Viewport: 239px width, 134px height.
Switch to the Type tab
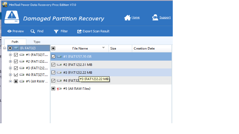37,42
